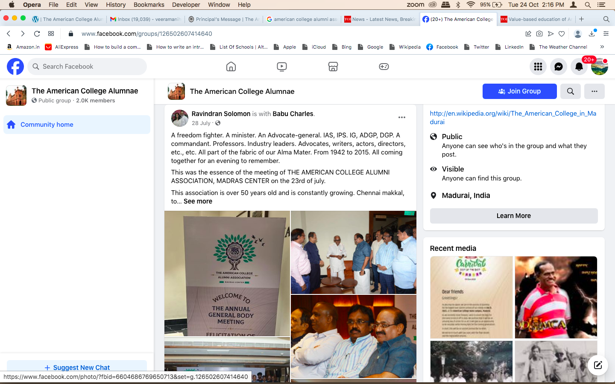Show more bookmarks bar chevron
The image size is (615, 384).
pyautogui.click(x=602, y=47)
